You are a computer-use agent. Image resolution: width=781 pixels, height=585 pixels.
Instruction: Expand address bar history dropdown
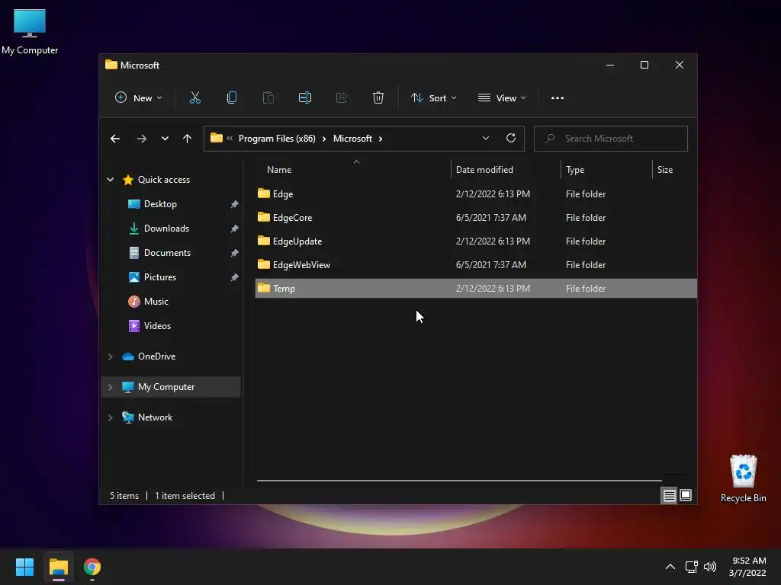(x=486, y=139)
